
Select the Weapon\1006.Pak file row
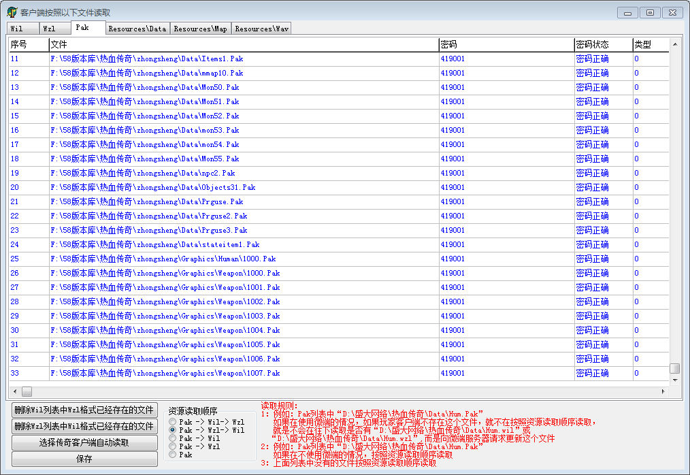339,359
